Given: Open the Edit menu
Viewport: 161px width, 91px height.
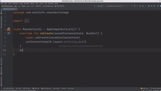Looking at the screenshot, I should tap(6, 4).
